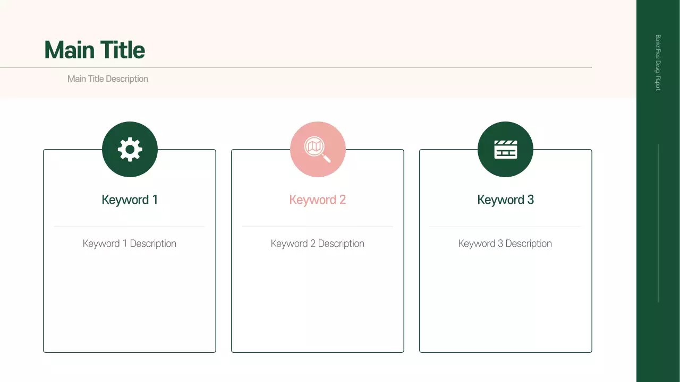Select the Keyword 1 heading
This screenshot has width=680, height=382.
click(130, 199)
